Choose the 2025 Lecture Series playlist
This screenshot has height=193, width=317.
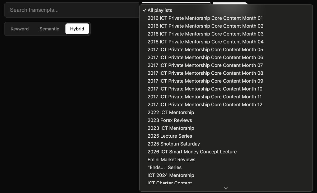coord(226,136)
